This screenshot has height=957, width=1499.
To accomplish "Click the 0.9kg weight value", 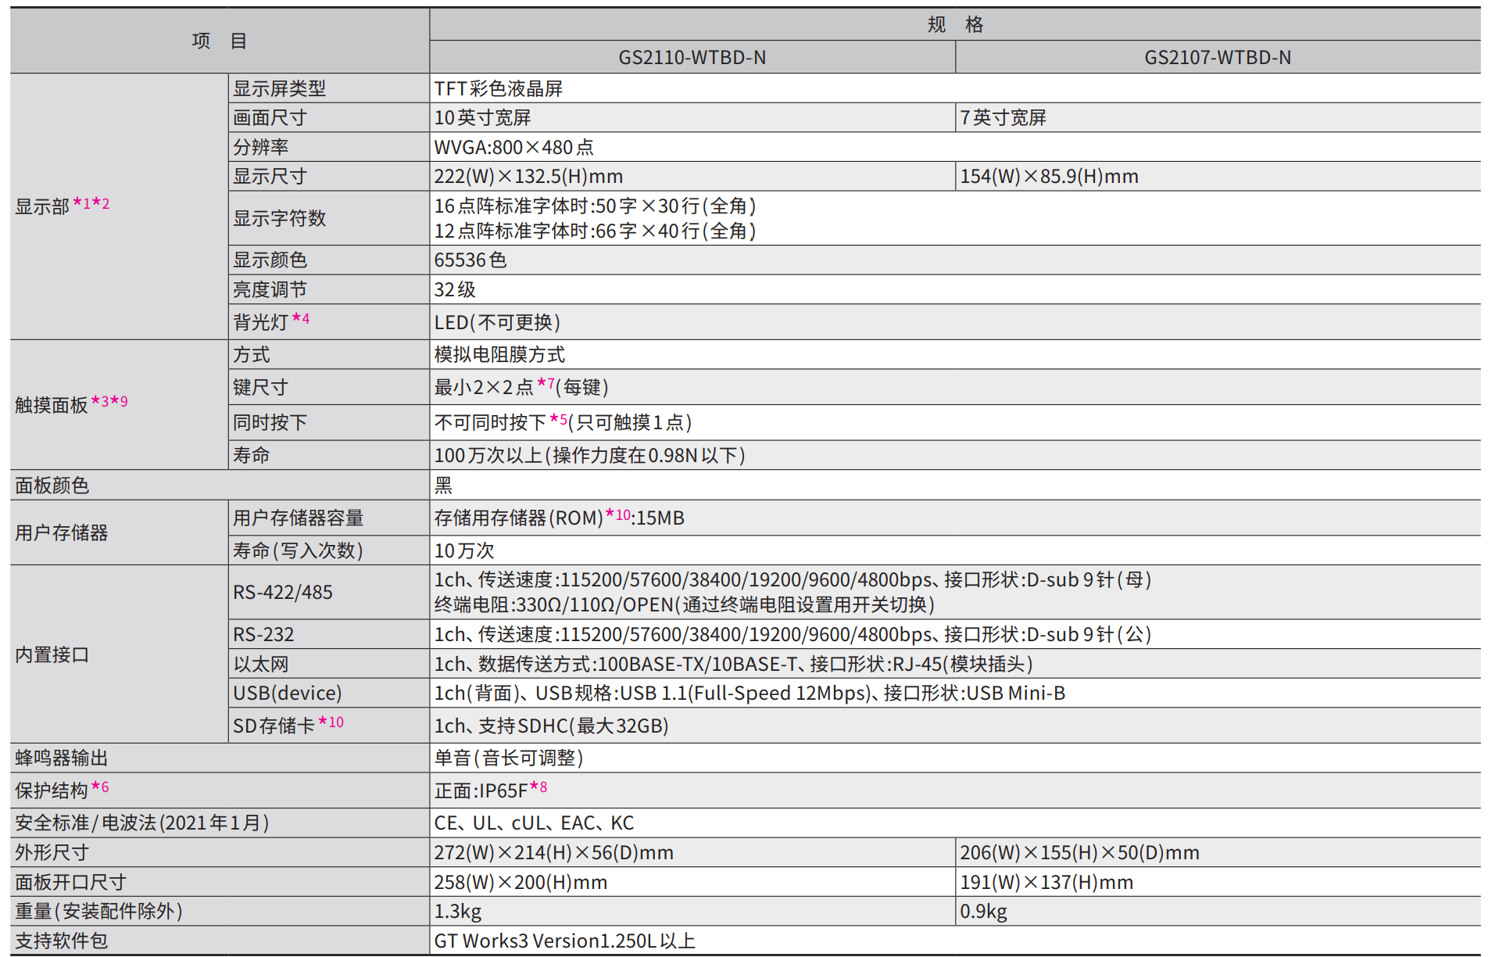I will [x=983, y=911].
